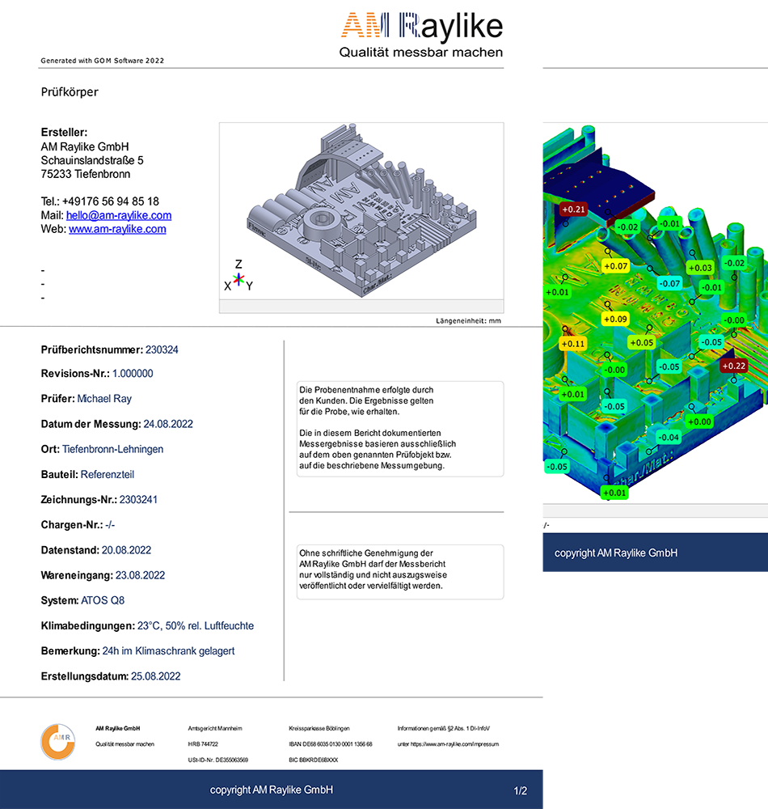768x809 pixels.
Task: Click the +0.11 deviation label
Action: pos(572,344)
